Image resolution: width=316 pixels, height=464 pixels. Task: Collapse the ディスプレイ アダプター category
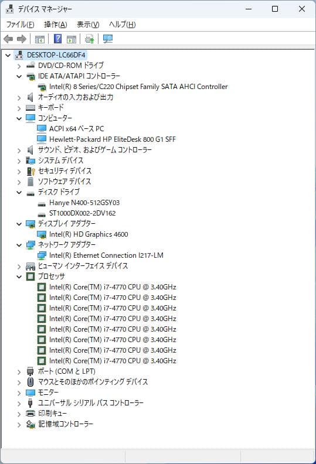pyautogui.click(x=19, y=224)
